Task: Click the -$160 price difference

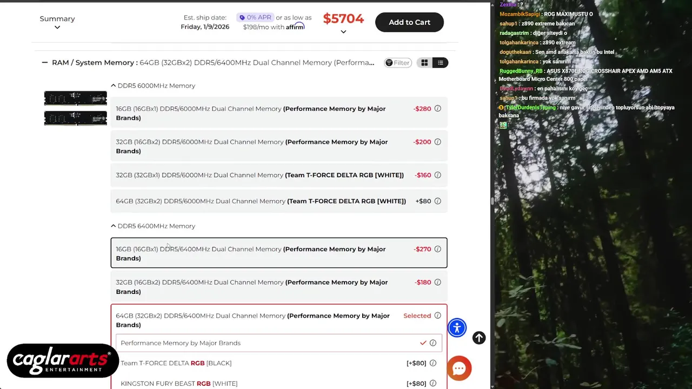Action: pyautogui.click(x=423, y=175)
